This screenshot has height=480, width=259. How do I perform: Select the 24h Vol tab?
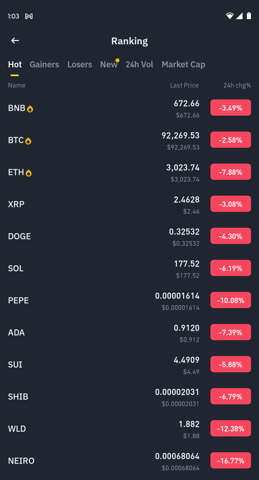(139, 65)
